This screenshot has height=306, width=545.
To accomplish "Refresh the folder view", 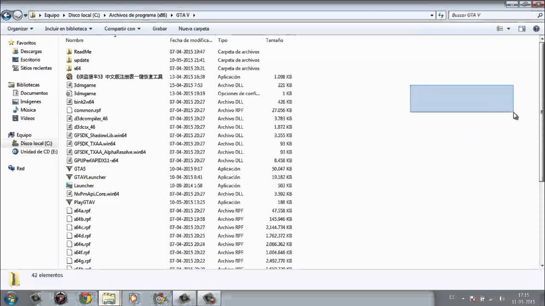I will pyautogui.click(x=441, y=15).
